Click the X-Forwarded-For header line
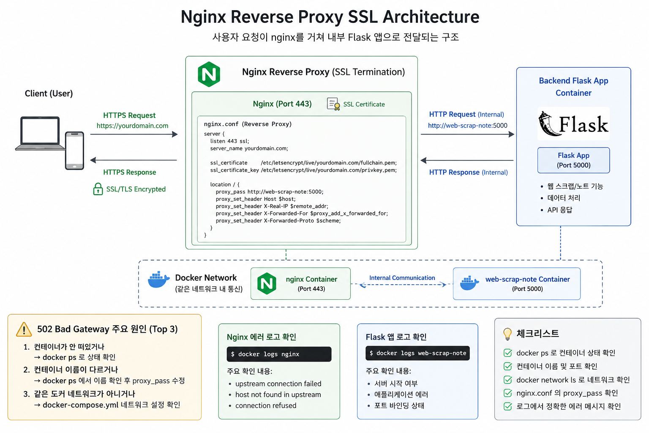 (302, 214)
